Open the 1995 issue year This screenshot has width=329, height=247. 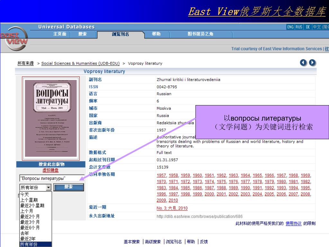click(x=305, y=188)
